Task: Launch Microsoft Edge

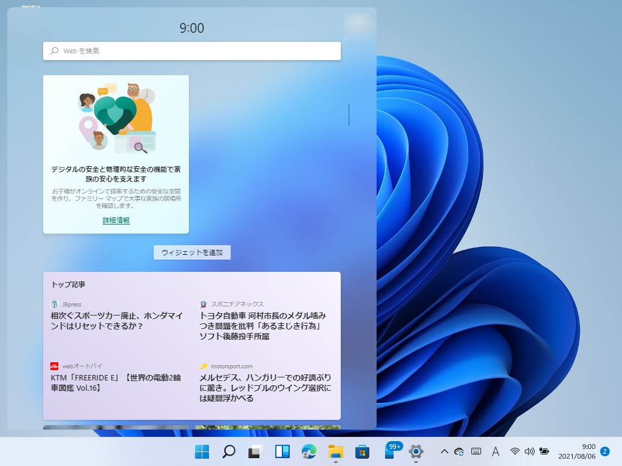Action: tap(309, 452)
